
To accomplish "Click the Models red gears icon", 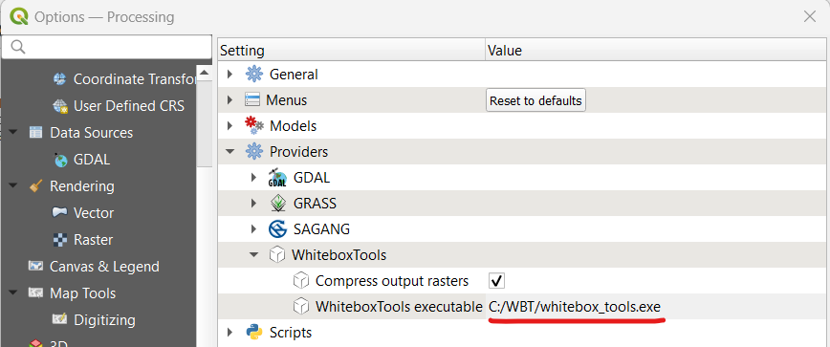I will click(254, 126).
